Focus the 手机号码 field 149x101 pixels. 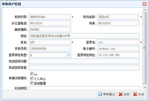click(50, 49)
